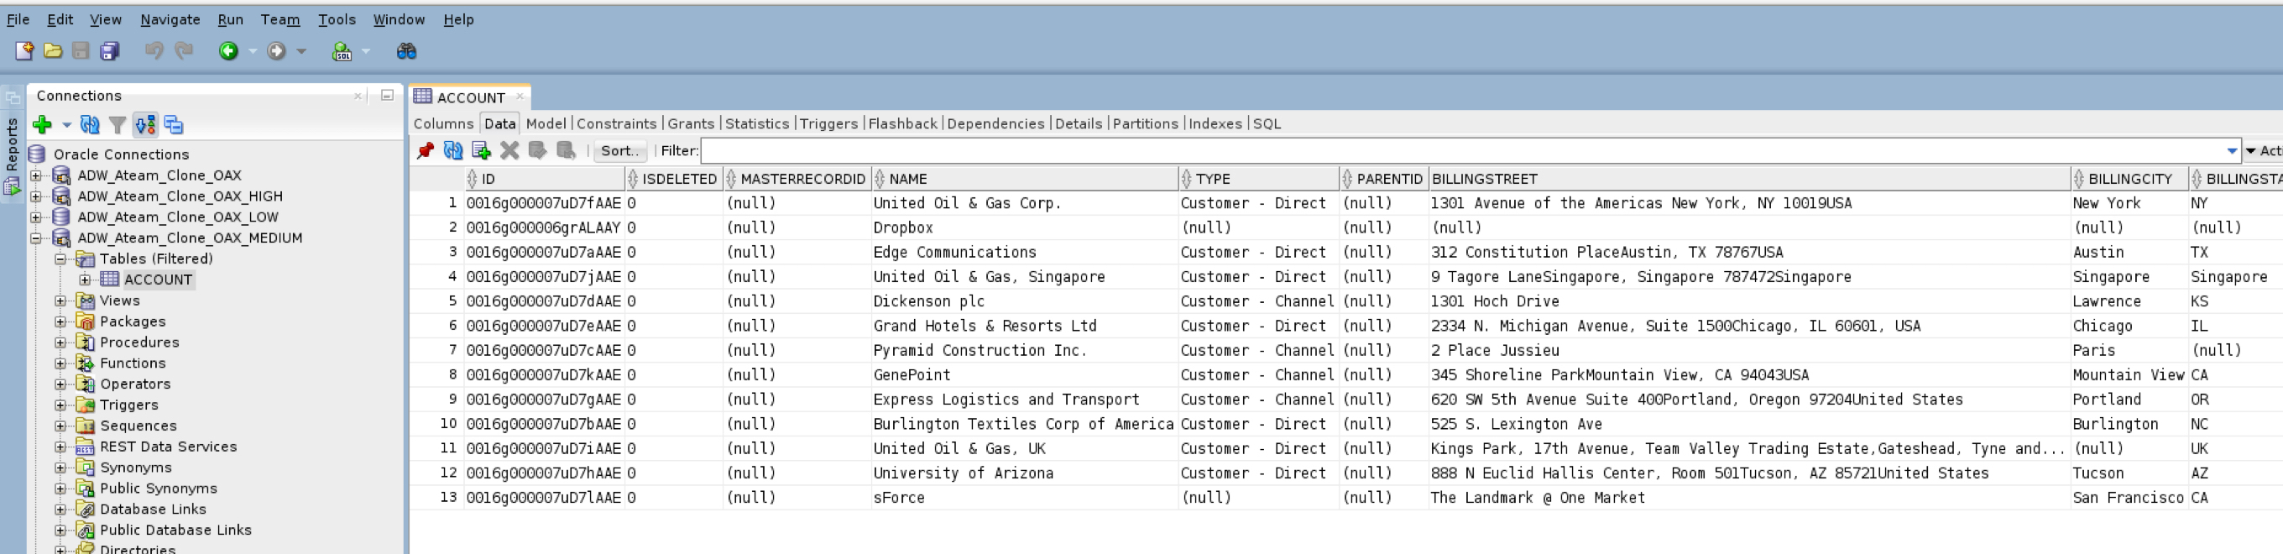Image resolution: width=2283 pixels, height=554 pixels.
Task: Click the green plus New Connection icon
Action: pos(42,125)
